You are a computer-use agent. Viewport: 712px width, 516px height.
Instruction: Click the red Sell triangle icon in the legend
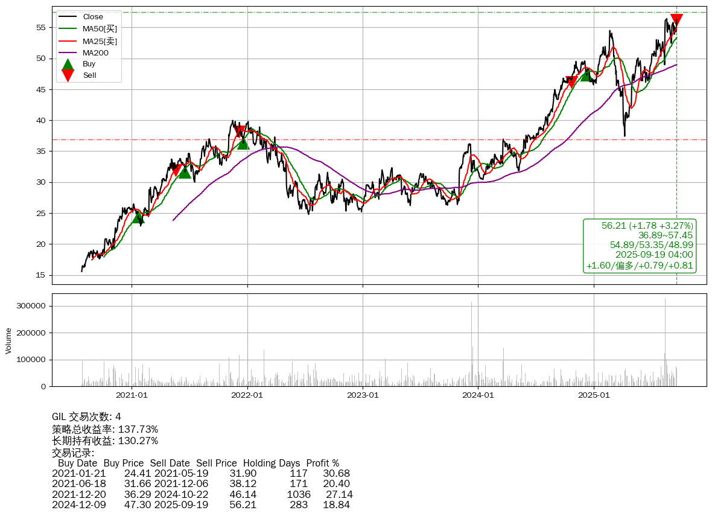[68, 75]
